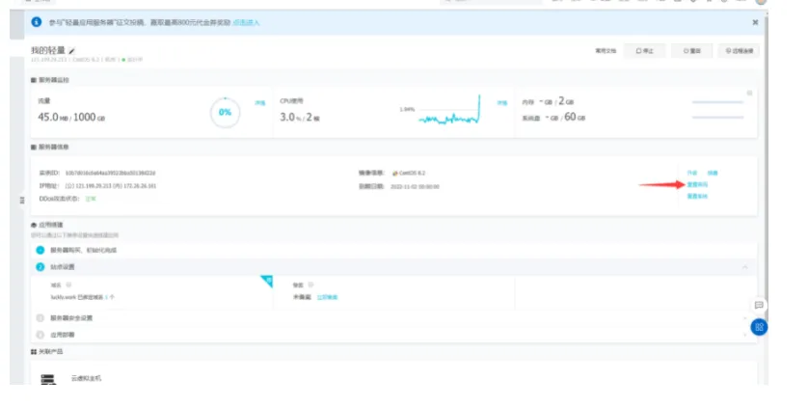Click the CPU usage line chart
Screen dimensions: 808x407
[x=448, y=110]
